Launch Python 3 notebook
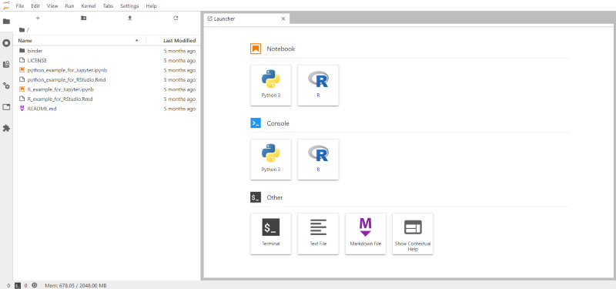 pos(271,86)
